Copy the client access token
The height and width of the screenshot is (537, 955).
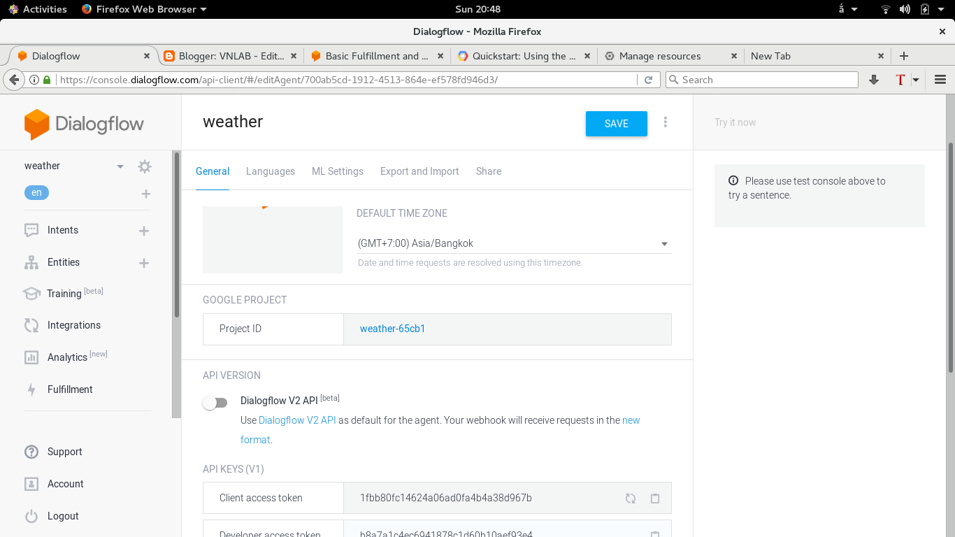coord(655,499)
